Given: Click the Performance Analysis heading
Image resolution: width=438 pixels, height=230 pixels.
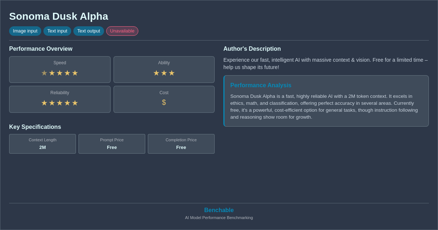Looking at the screenshot, I should coord(261,85).
